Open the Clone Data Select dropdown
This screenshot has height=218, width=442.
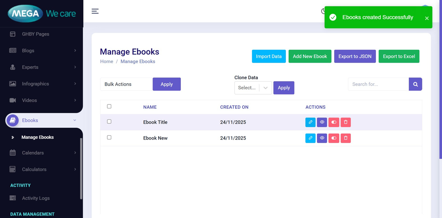[x=253, y=88]
